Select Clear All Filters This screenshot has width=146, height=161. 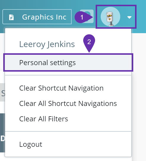click(44, 119)
